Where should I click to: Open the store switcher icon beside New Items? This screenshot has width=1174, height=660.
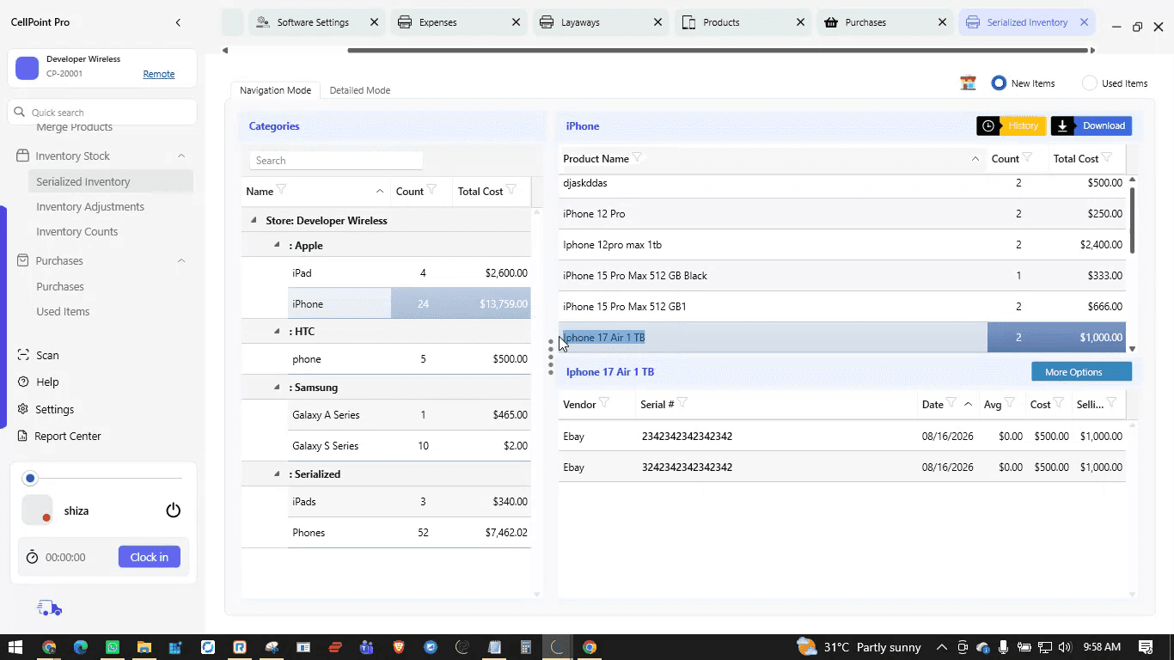[x=968, y=83]
